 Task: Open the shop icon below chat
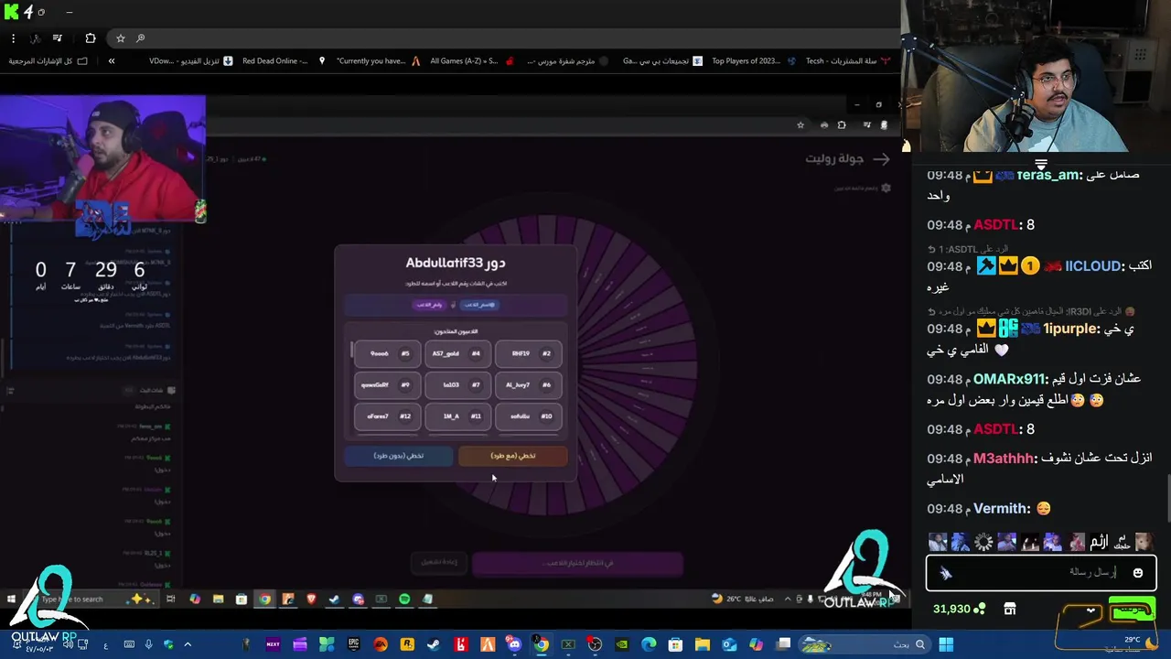[1010, 609]
